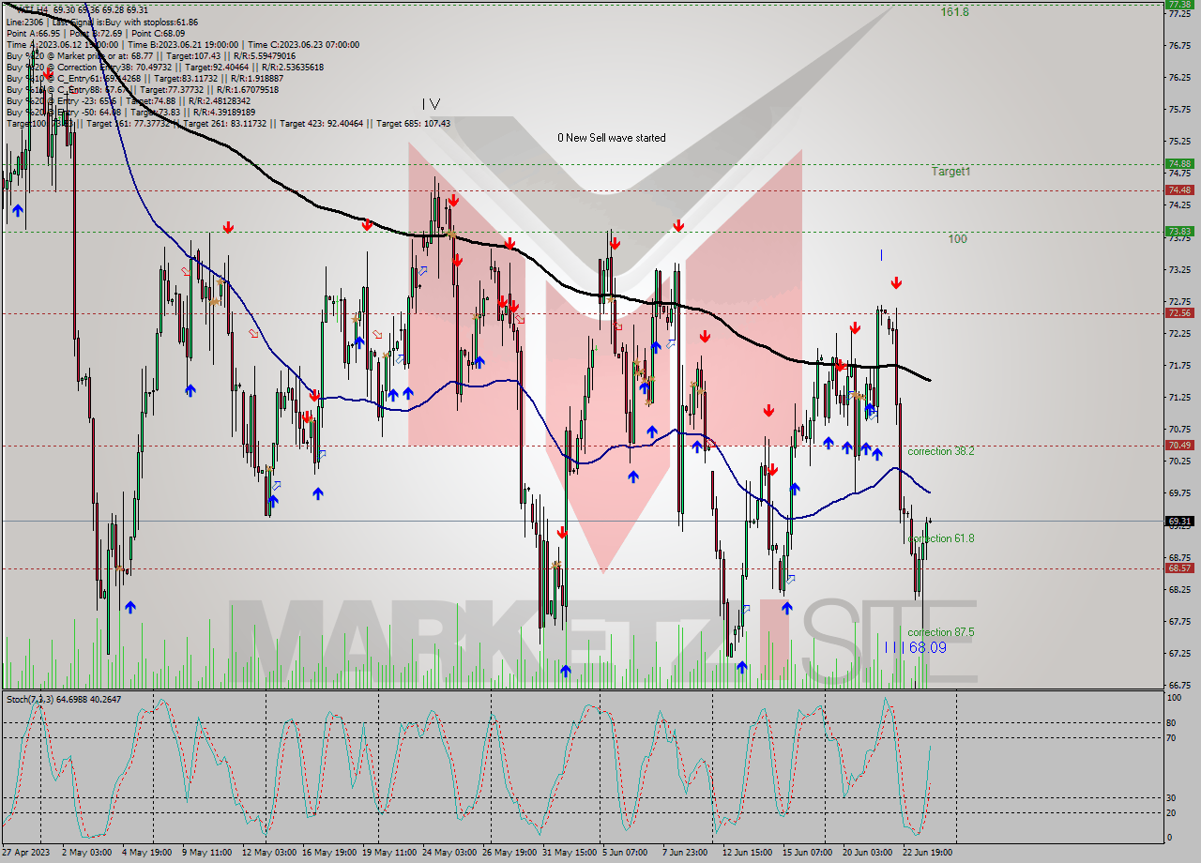Click the red 70.49 price tag
1201x863 pixels.
pos(1179,445)
